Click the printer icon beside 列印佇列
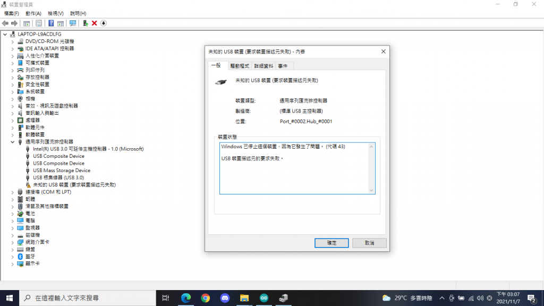The height and width of the screenshot is (306, 544). (20, 70)
